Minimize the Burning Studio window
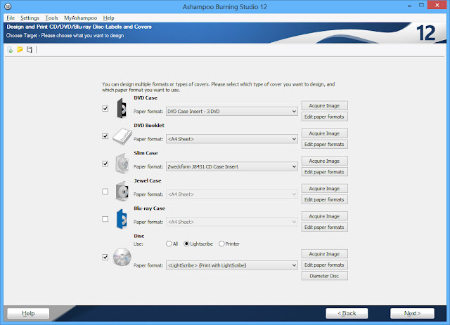The height and width of the screenshot is (325, 450). [409, 6]
